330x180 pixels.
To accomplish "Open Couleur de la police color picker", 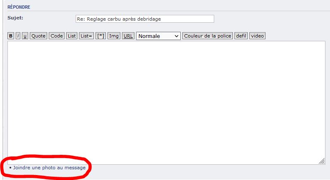I will 208,36.
